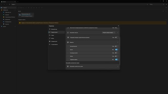Select the Главная tab
Screen dimensions: 168x94
click(x=8, y=2)
